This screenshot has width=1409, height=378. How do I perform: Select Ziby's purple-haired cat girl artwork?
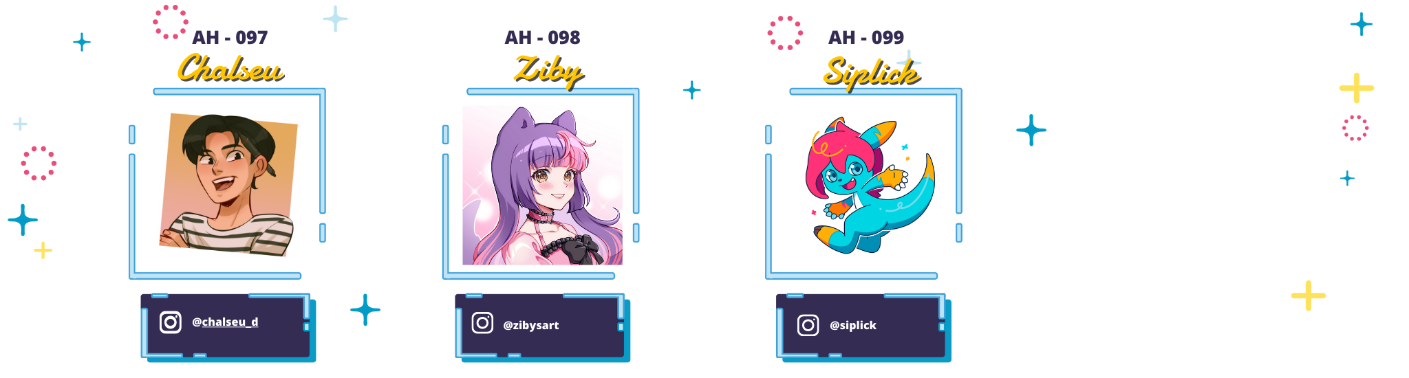coord(542,186)
